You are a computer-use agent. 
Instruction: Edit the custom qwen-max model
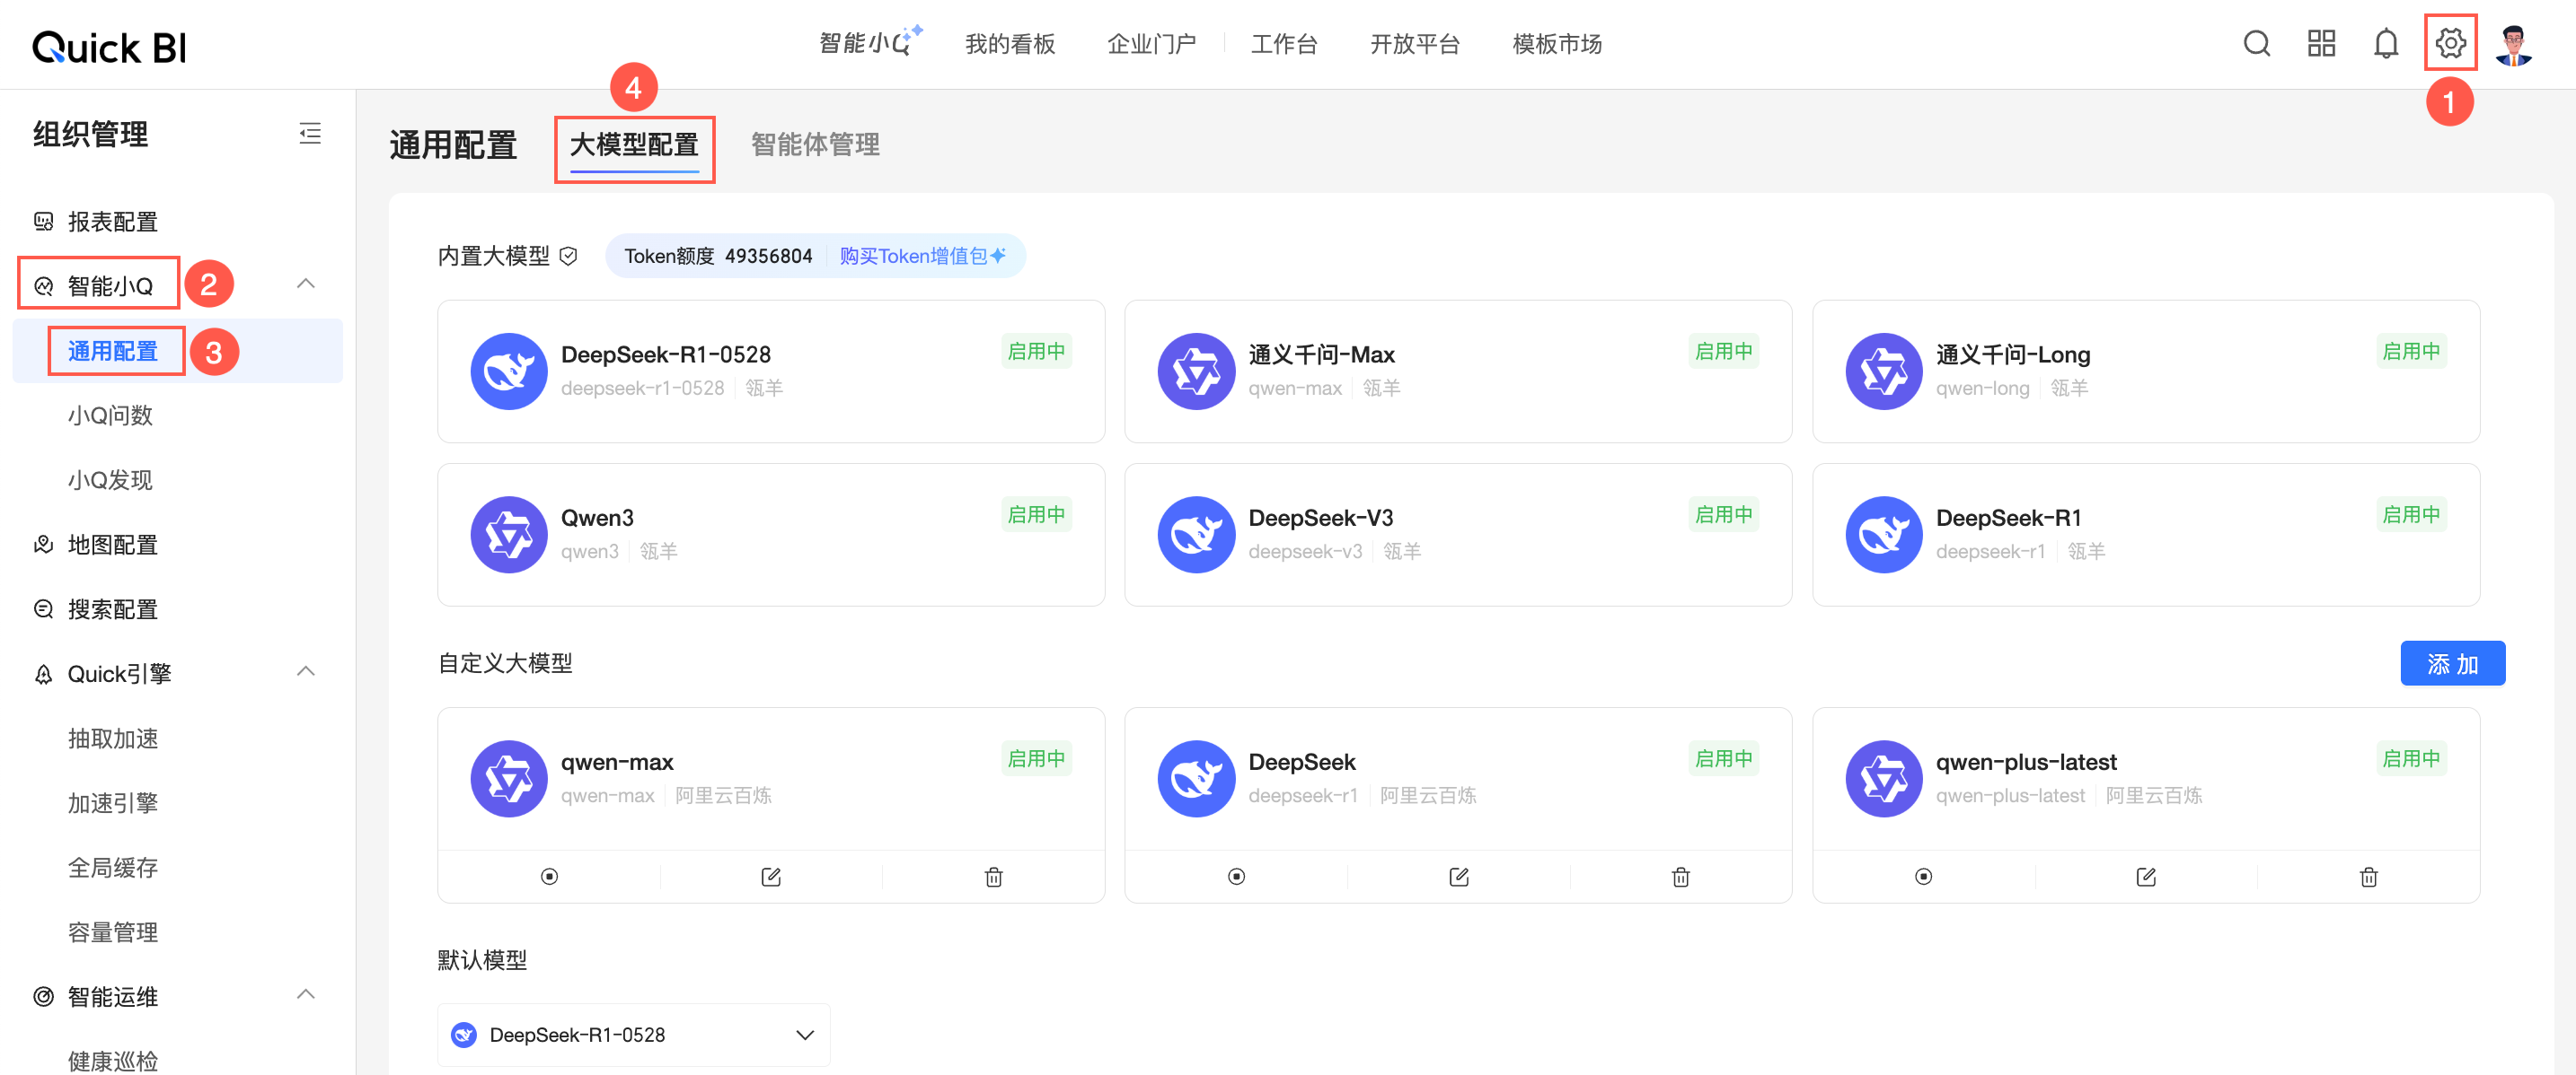770,876
